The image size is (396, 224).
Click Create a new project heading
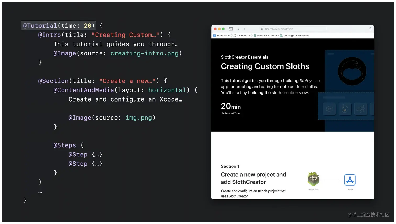[253, 178]
